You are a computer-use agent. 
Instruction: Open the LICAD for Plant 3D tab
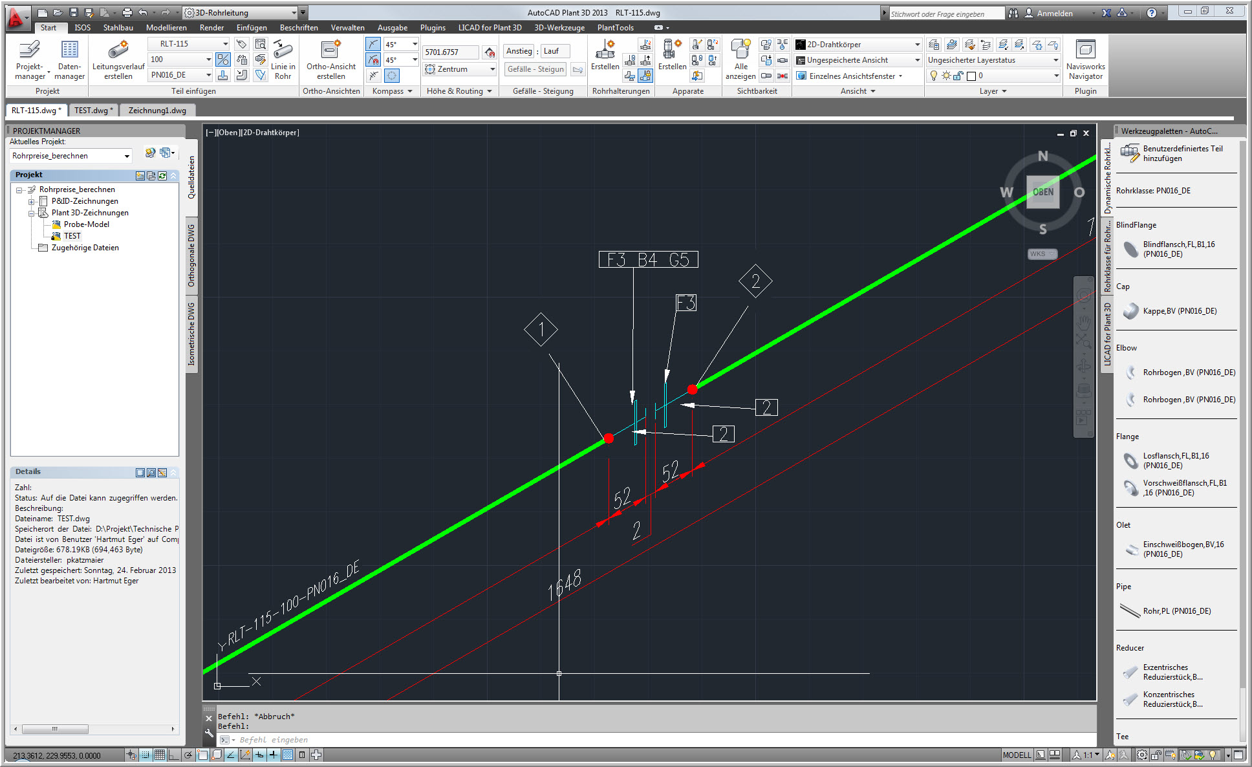tap(490, 28)
